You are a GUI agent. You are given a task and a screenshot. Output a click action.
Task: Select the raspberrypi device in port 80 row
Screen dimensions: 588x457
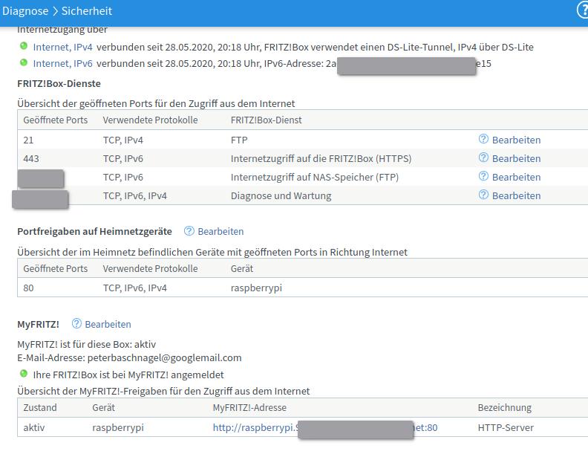(x=256, y=288)
